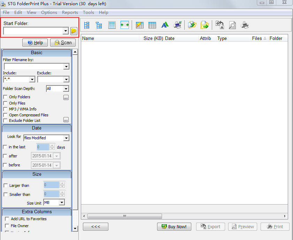The height and width of the screenshot is (240, 293).
Task: Click the file list scroll right arrow
Action: 285,216
